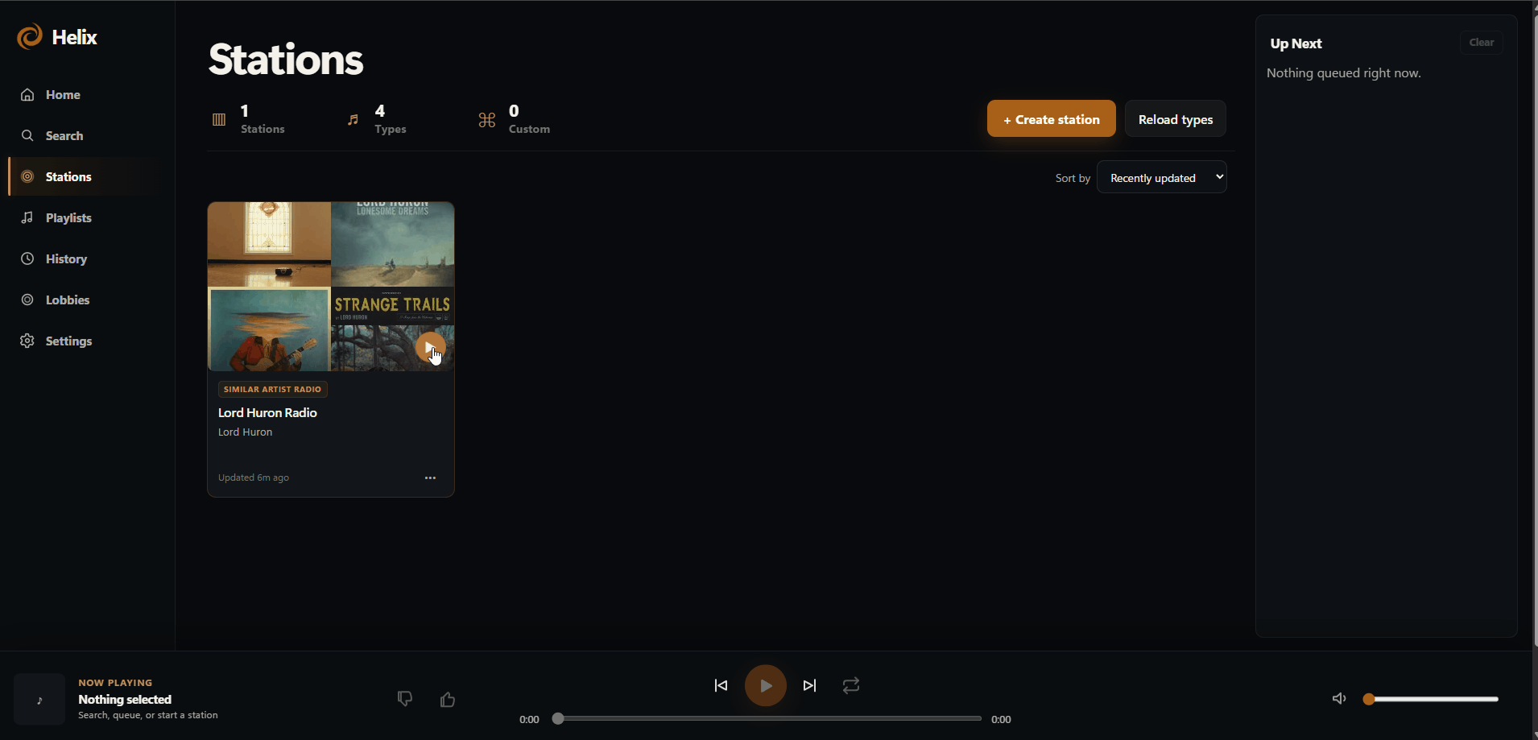Click the Strange Trails album cover

[x=392, y=329]
